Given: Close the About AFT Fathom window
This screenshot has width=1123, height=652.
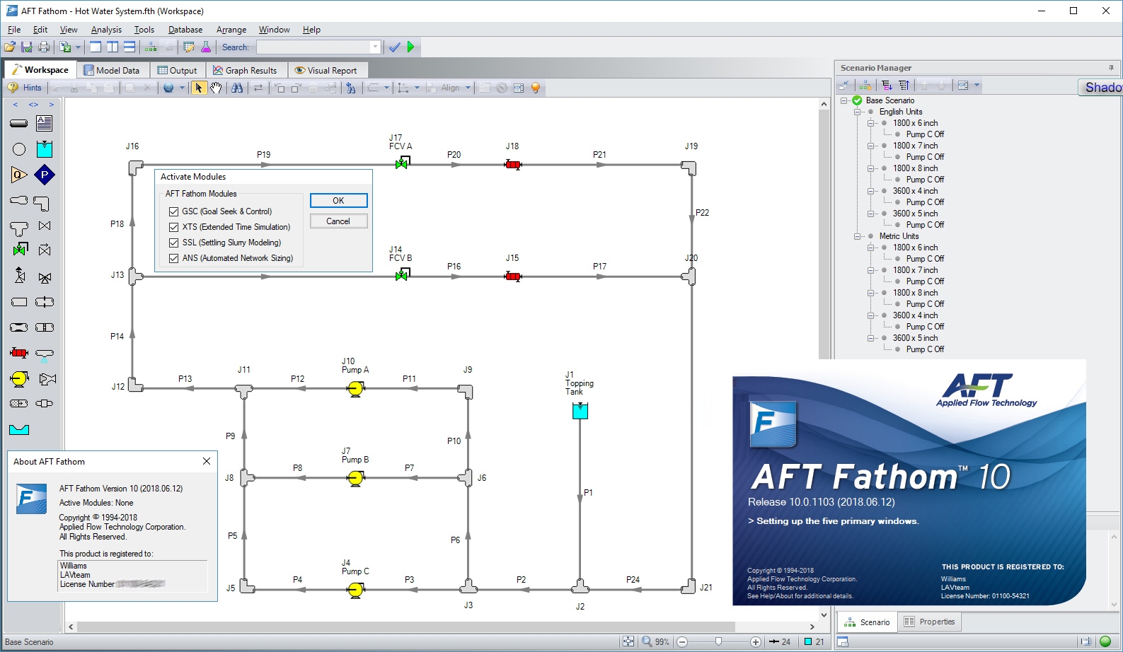Looking at the screenshot, I should tap(207, 461).
